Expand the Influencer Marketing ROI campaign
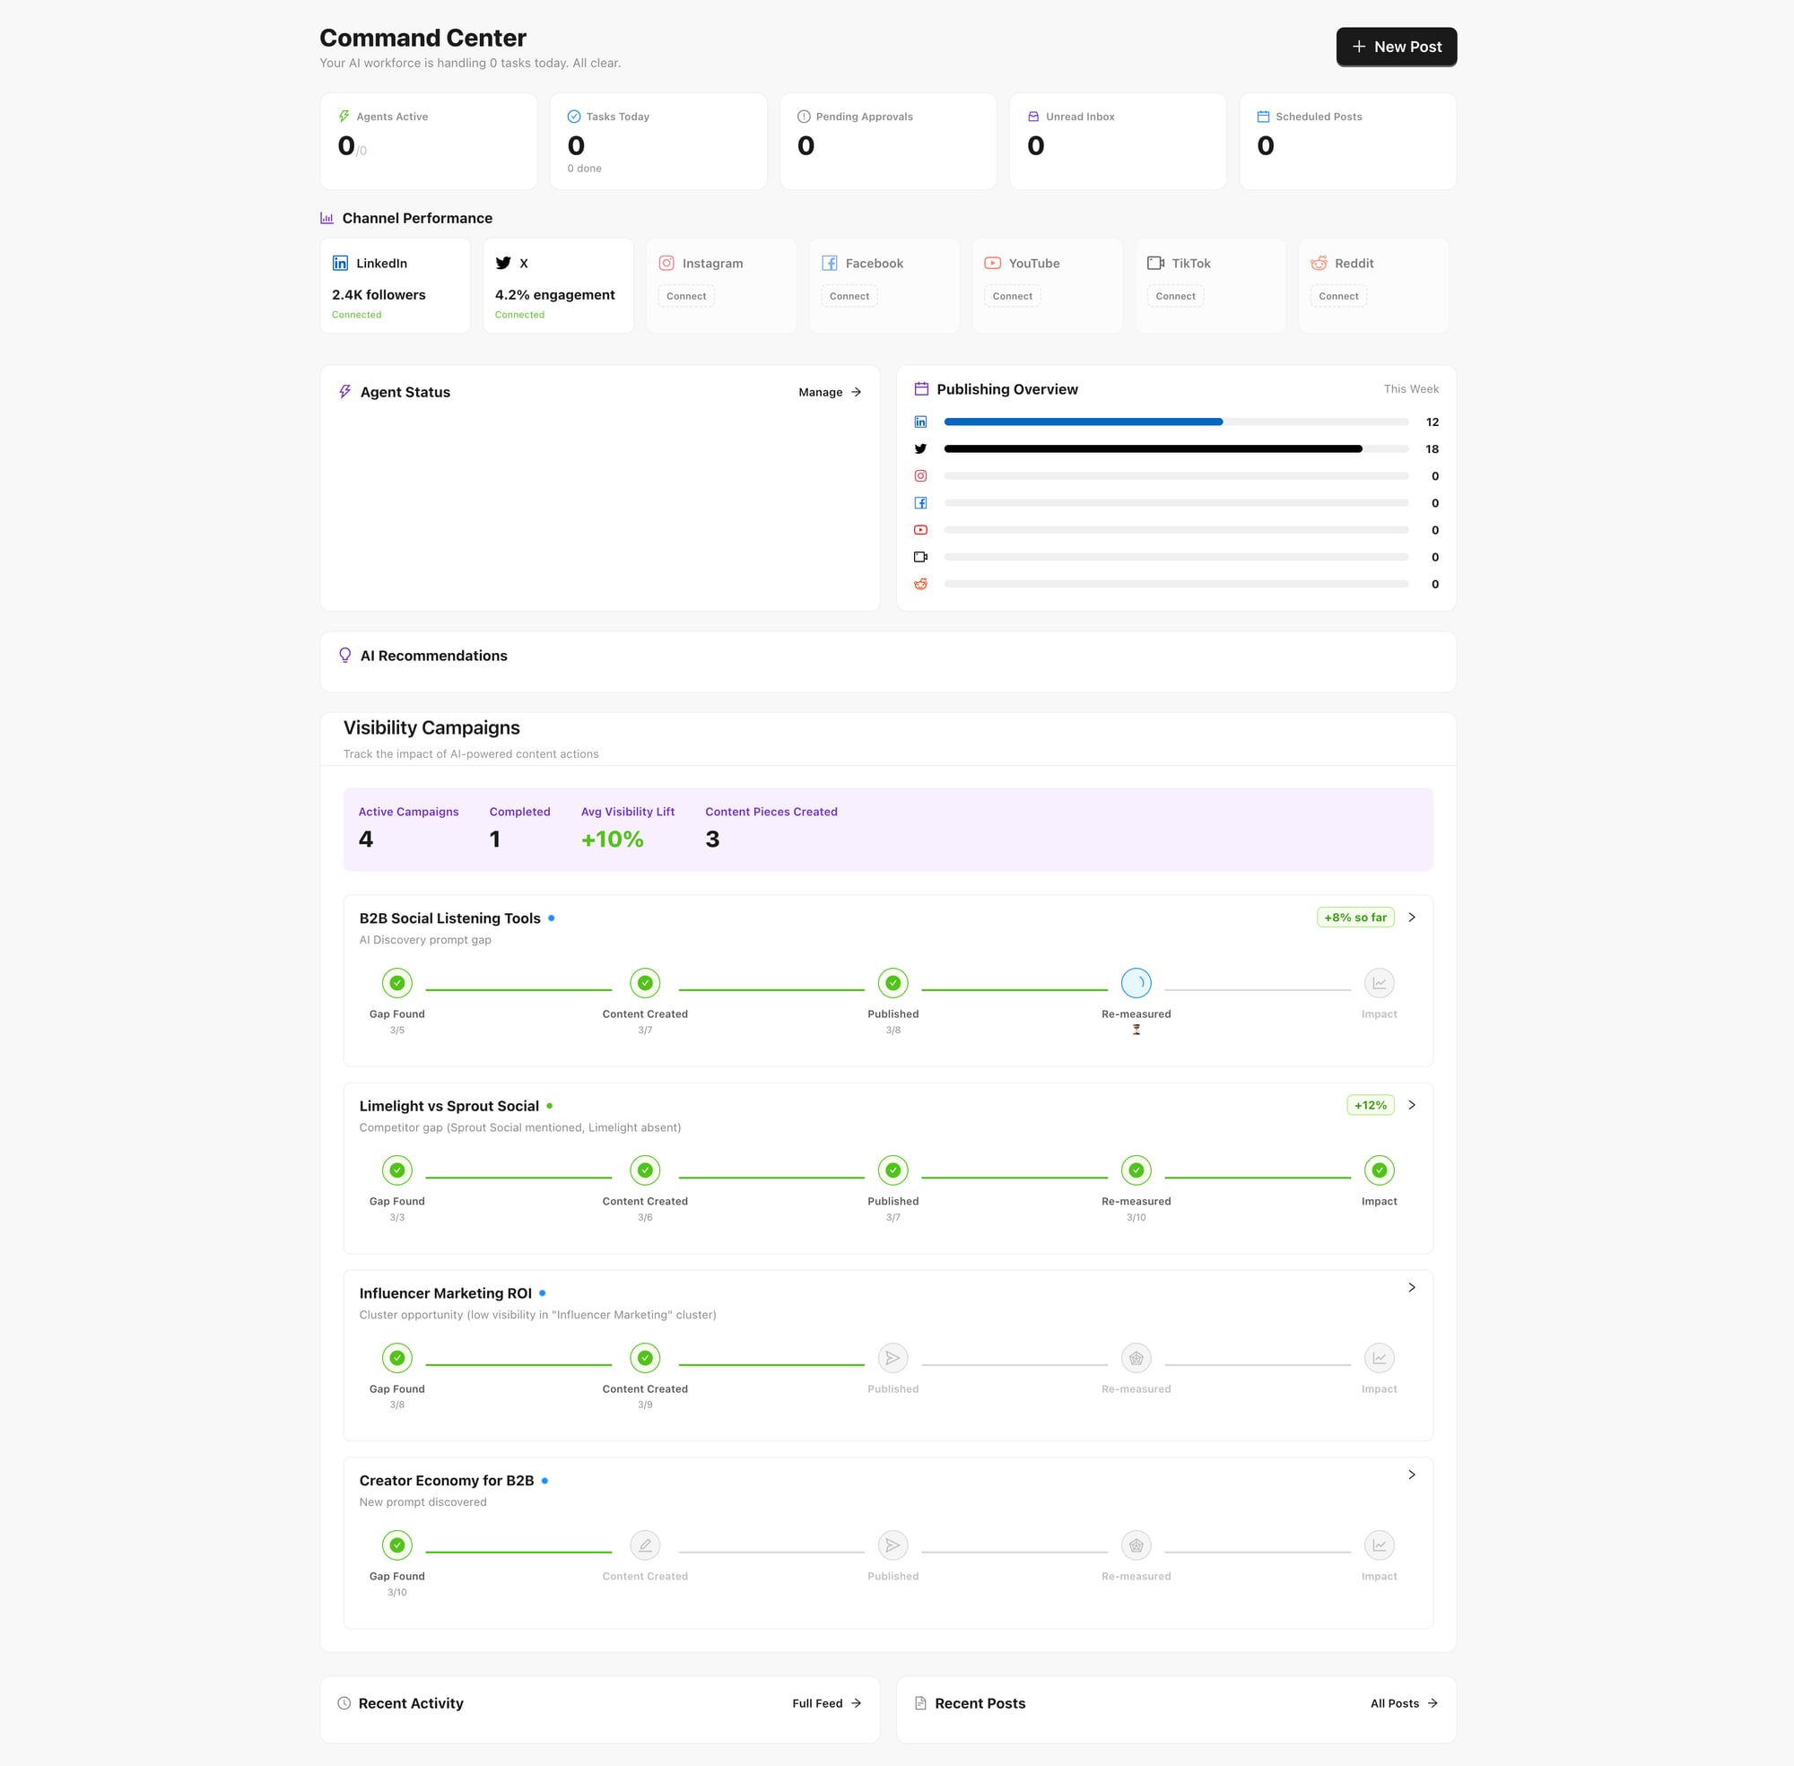This screenshot has height=1766, width=1794. [1412, 1287]
